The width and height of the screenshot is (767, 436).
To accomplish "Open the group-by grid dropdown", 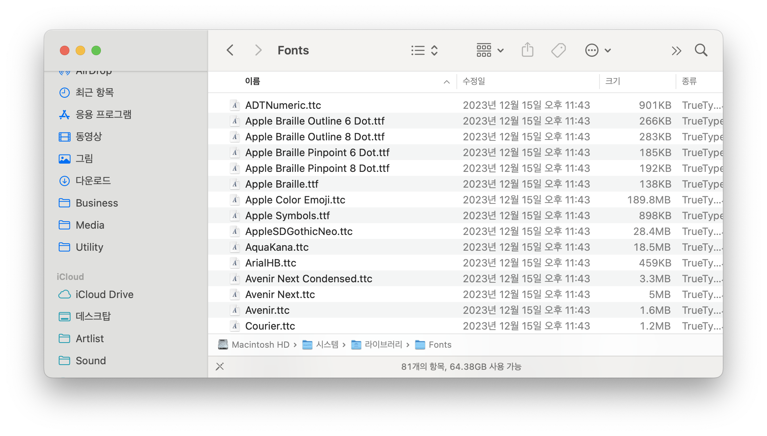I will coord(490,50).
